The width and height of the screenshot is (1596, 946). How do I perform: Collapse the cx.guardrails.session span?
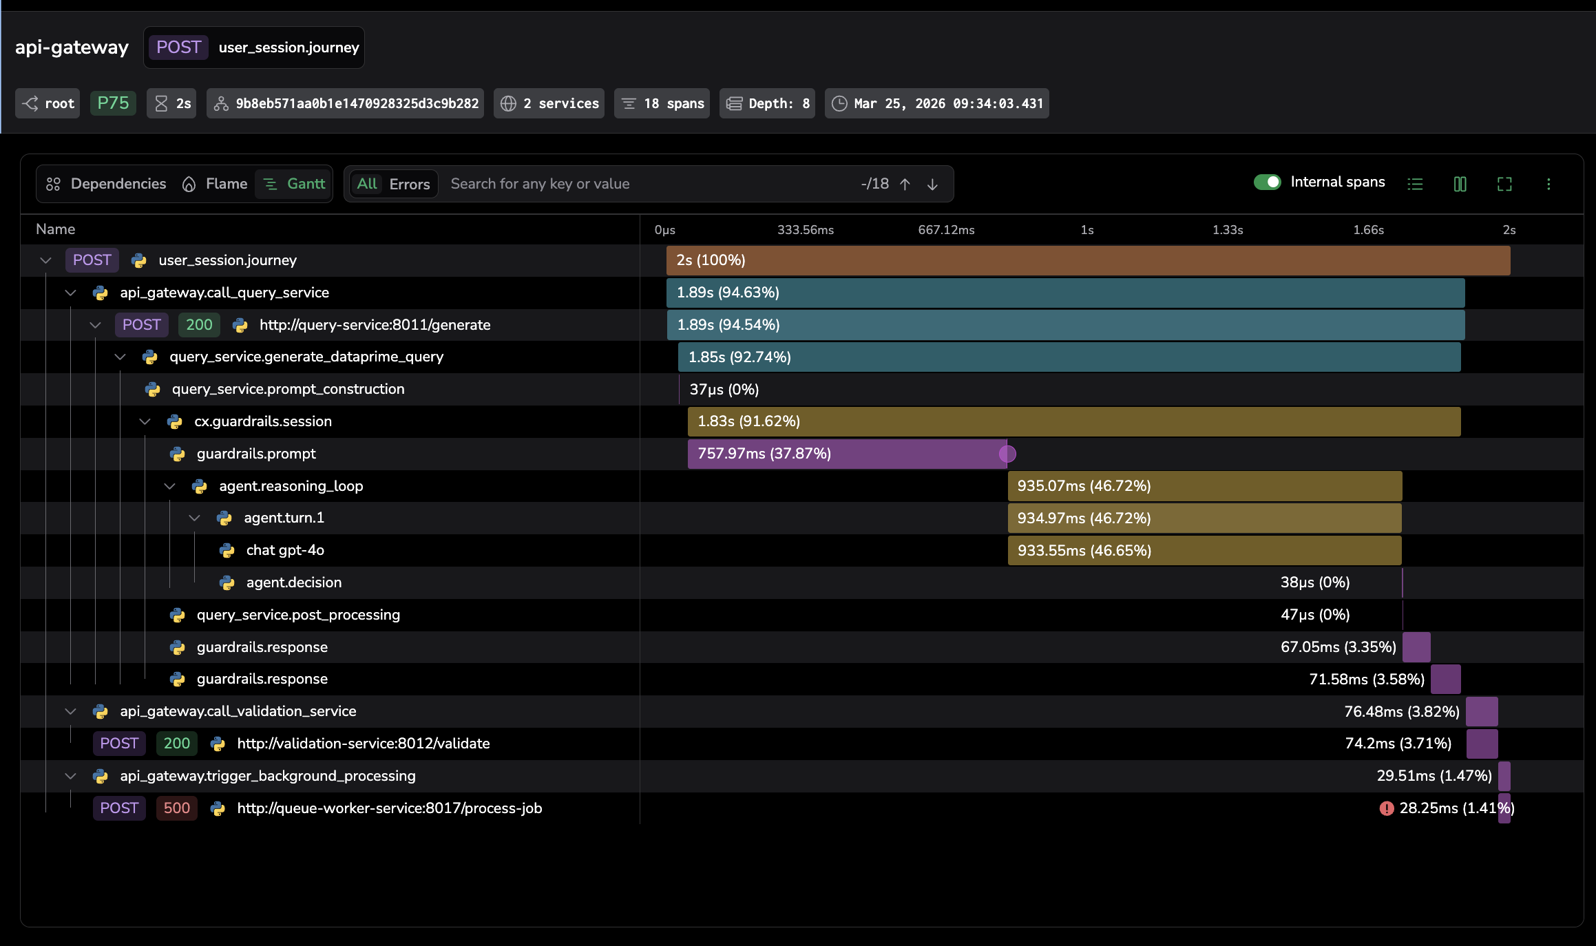145,421
